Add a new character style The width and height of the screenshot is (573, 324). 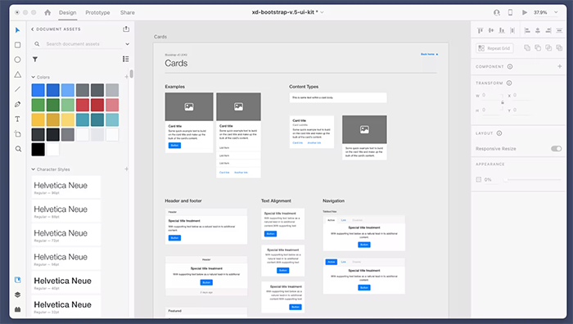coord(126,169)
